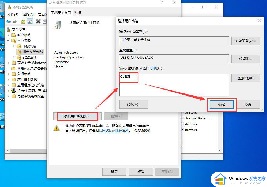The image size is (267, 187).
Task: Expand the IP 安全策略 tree node
Action: pos(8,91)
